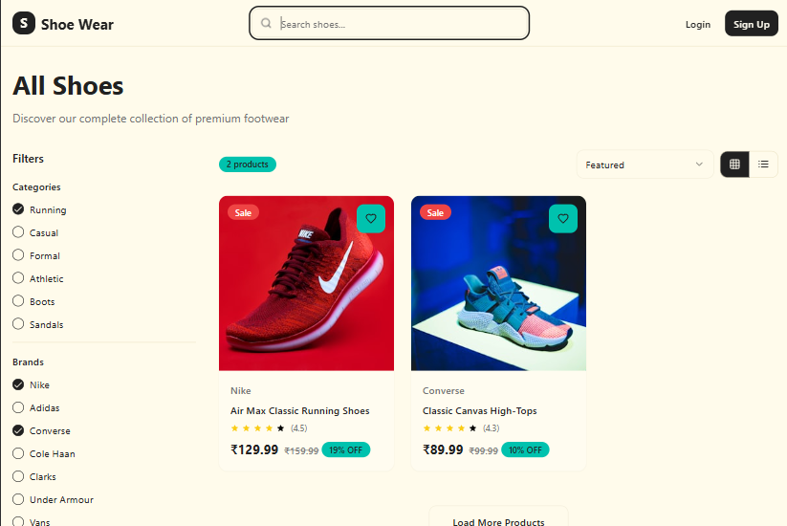The height and width of the screenshot is (526, 787).
Task: Open the Login page
Action: tap(698, 24)
